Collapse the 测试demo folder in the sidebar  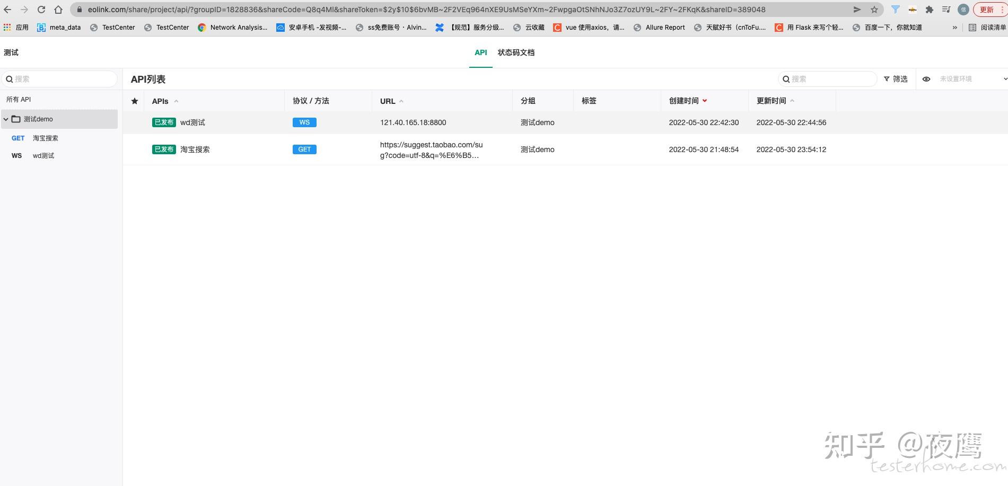click(x=5, y=119)
